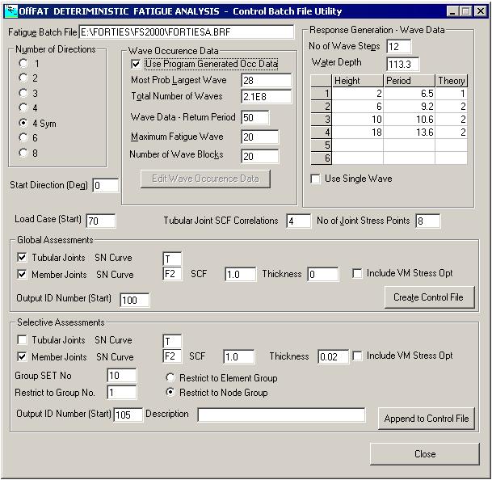Screen dimensions: 492x480
Task: Close window using title bar X
Action: [481, 11]
